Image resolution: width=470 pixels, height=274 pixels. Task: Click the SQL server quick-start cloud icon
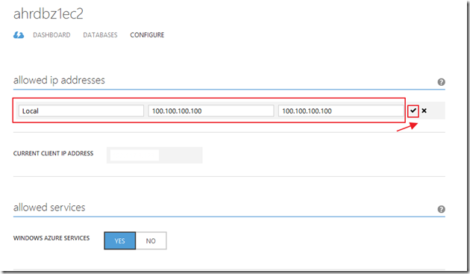19,35
